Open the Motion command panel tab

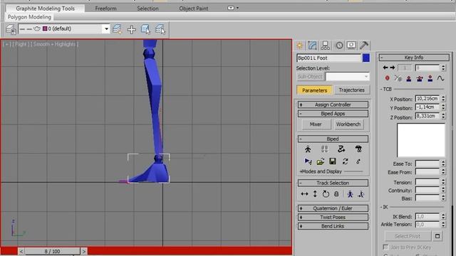[339, 46]
